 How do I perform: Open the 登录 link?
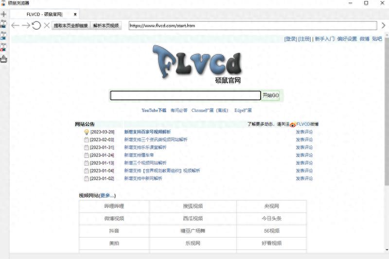290,39
